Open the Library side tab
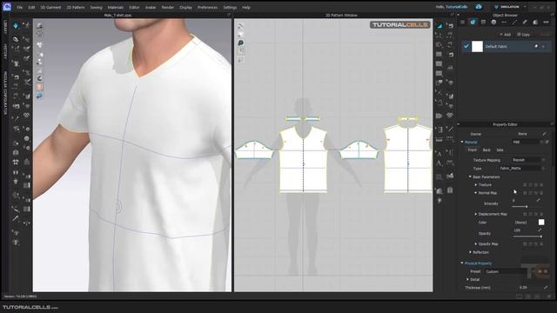Image resolution: width=557 pixels, height=313 pixels. [x=5, y=27]
